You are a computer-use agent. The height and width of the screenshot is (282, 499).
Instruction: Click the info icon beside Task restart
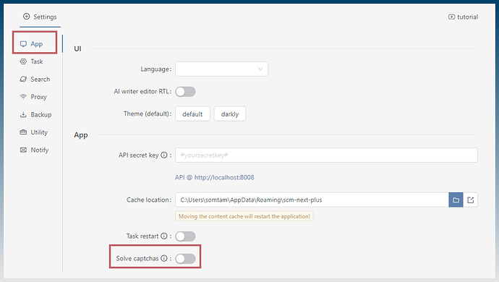point(164,236)
